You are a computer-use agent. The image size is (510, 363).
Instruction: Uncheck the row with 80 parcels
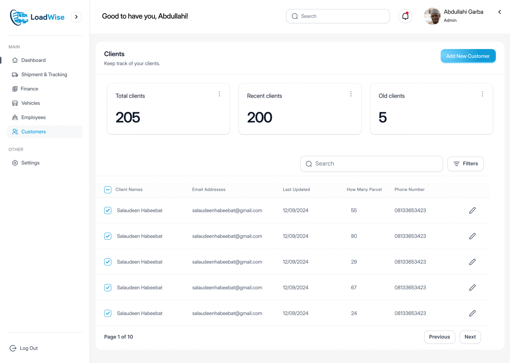[108, 236]
